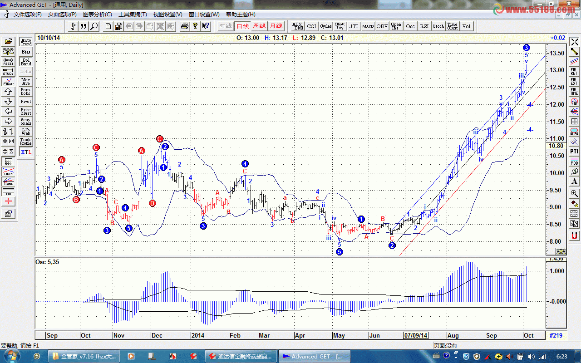
Task: Open the Cycles indicator
Action: [x=326, y=26]
